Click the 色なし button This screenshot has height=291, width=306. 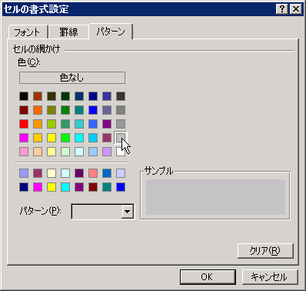click(72, 78)
